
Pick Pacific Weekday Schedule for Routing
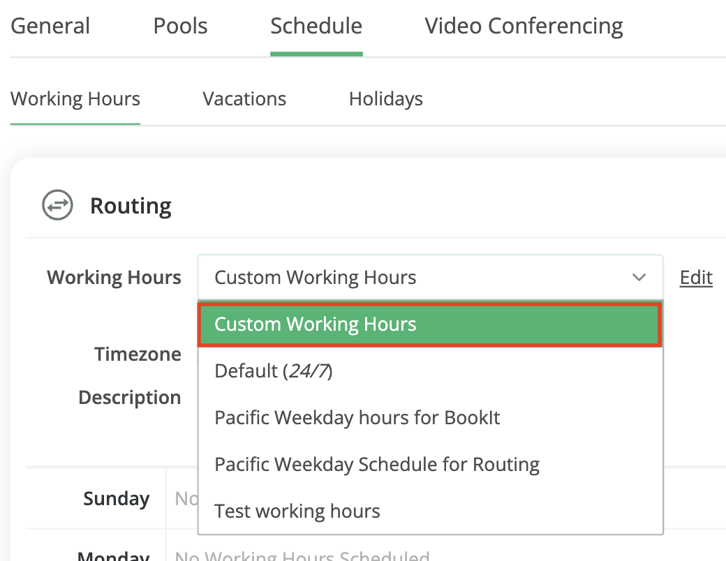pyautogui.click(x=376, y=465)
